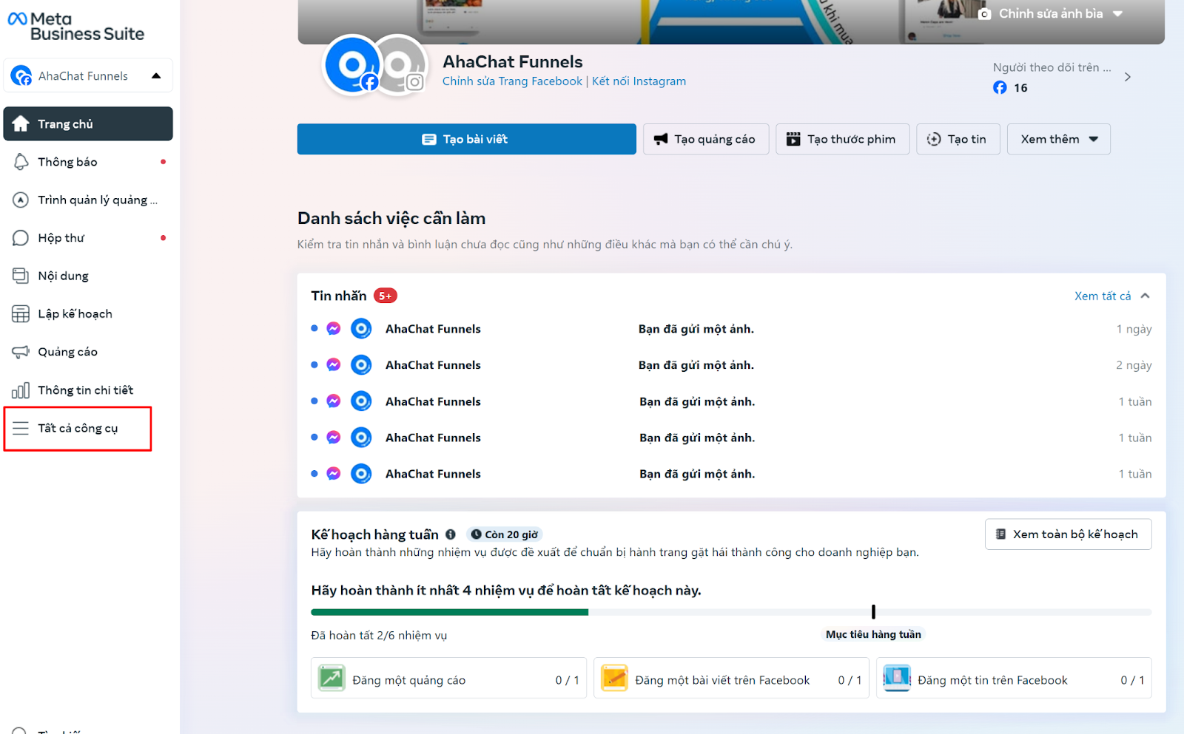1184x734 pixels.
Task: Open the message from 2 ngày ago
Action: [731, 365]
